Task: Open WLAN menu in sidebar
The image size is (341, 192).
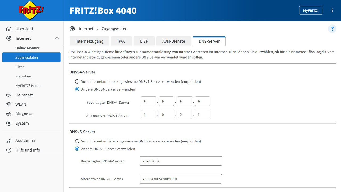Action: pyautogui.click(x=21, y=104)
